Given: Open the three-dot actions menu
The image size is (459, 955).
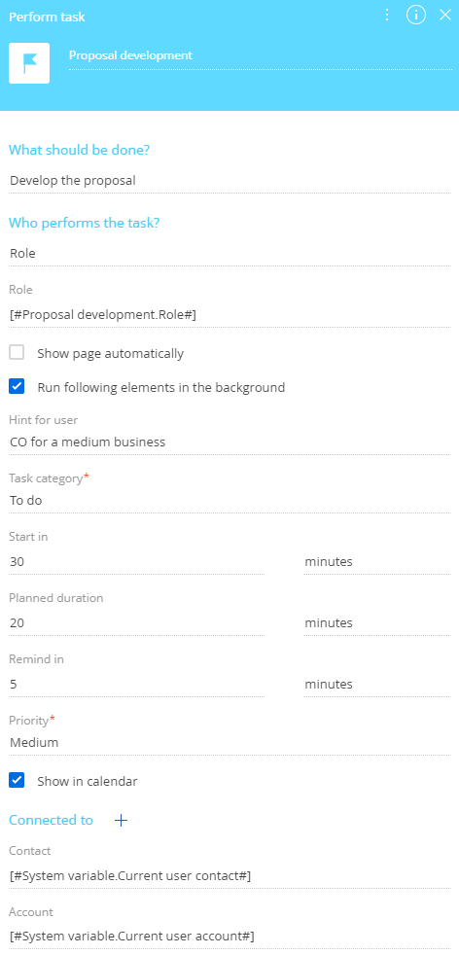Looking at the screenshot, I should point(387,16).
